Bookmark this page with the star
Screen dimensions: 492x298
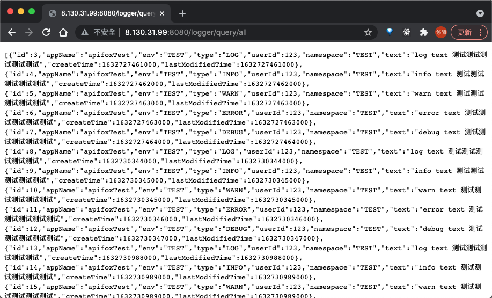pos(368,32)
